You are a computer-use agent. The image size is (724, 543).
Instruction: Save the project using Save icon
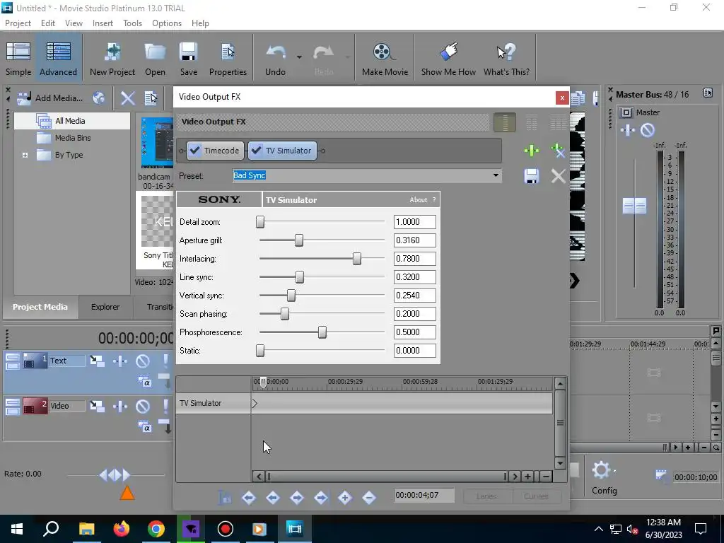point(188,59)
